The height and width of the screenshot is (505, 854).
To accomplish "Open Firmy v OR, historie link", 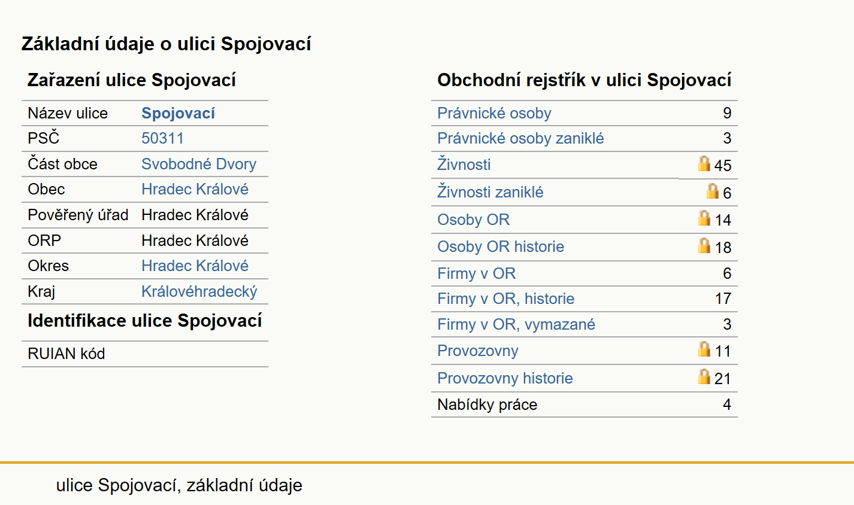I will point(505,299).
